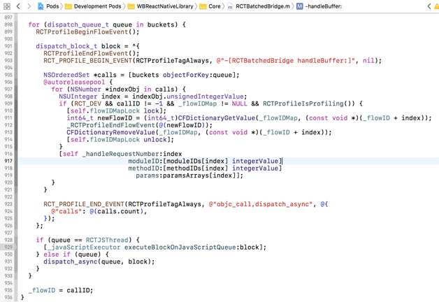Click line number 917 in the gutter
The image size is (439, 302).
point(8,161)
